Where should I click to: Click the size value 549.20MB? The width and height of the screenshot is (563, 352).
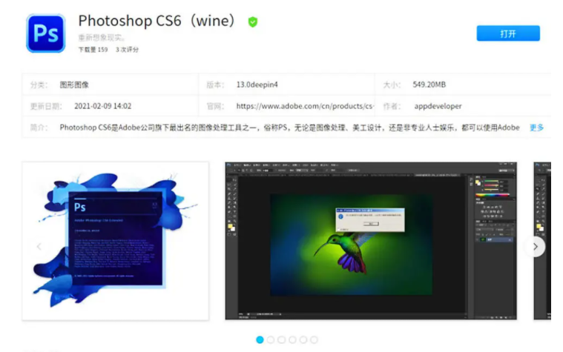[429, 84]
